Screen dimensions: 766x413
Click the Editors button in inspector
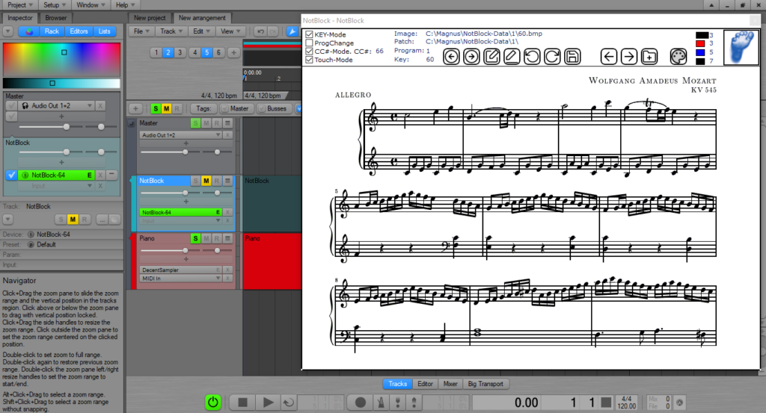pyautogui.click(x=79, y=31)
